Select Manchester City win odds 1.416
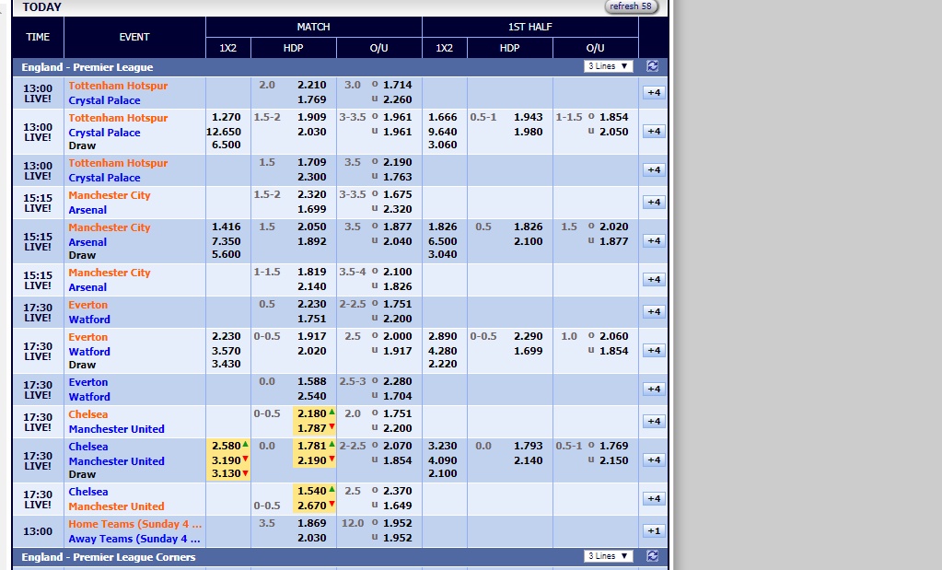The image size is (942, 570). (x=226, y=227)
